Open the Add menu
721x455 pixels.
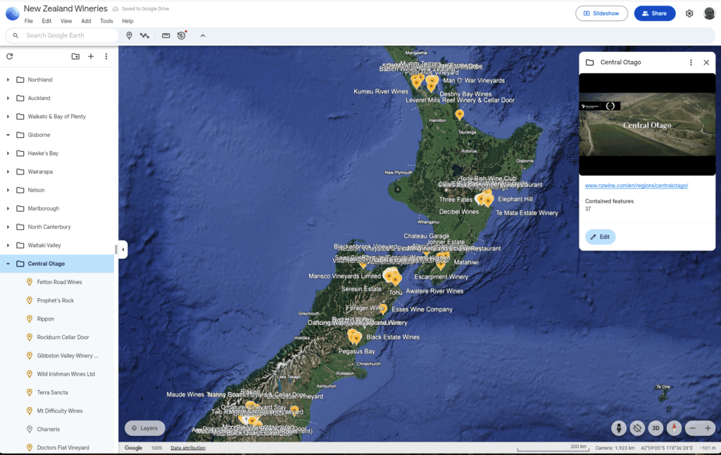tap(86, 21)
